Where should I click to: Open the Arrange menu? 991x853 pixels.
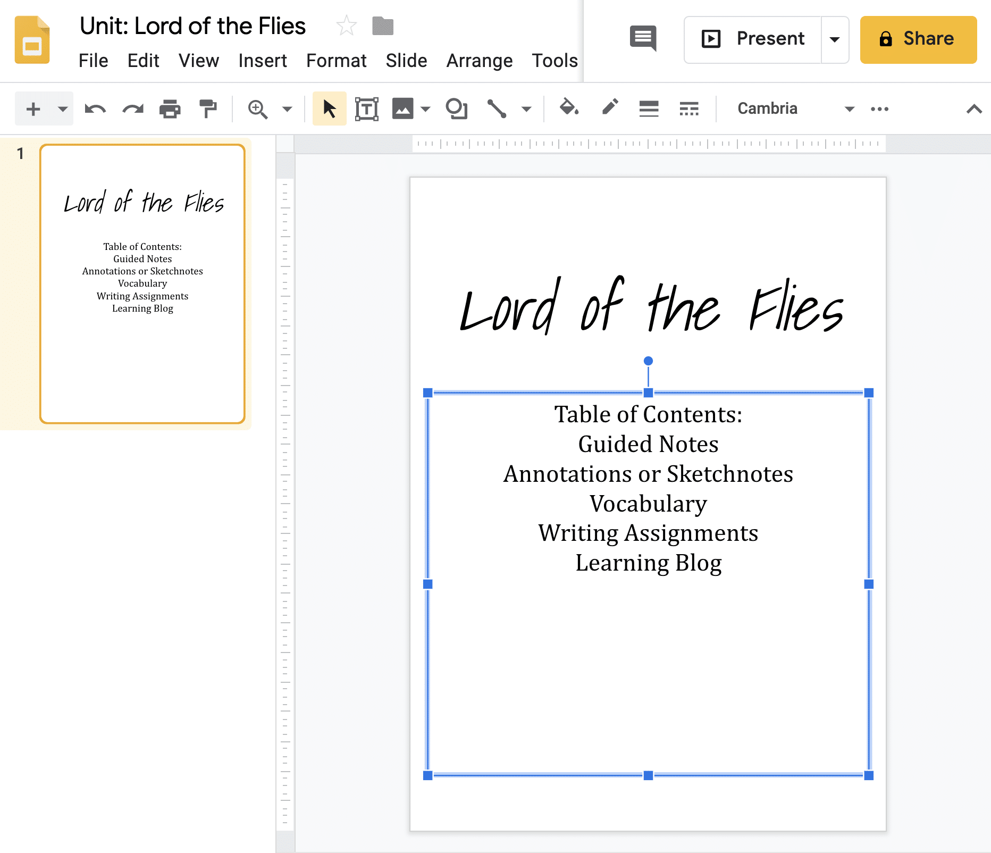479,61
